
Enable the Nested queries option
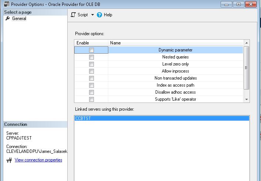point(91,57)
